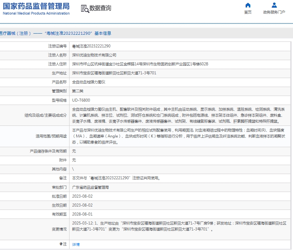Click the 其他内容 row label
This screenshot has width=293, height=251.
click(59, 169)
